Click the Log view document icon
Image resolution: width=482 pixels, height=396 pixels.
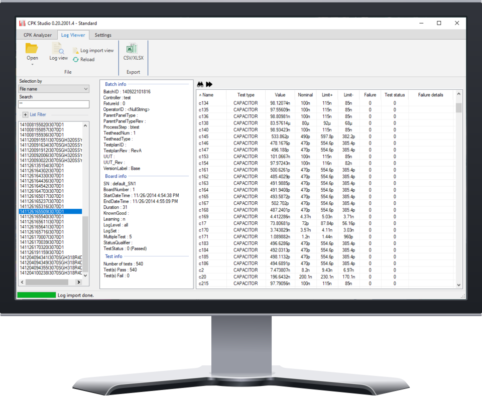58,49
